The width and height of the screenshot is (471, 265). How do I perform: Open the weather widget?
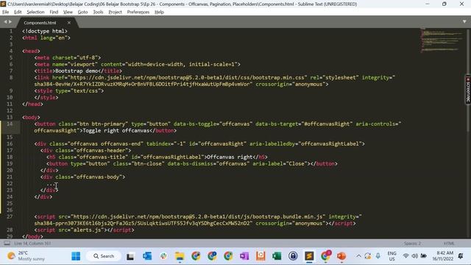[26, 256]
